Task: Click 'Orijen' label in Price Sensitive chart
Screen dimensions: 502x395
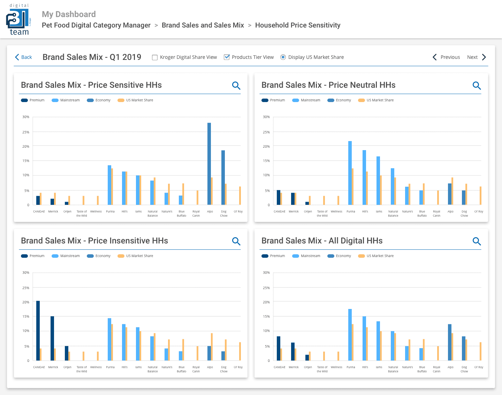Action: pyautogui.click(x=67, y=211)
